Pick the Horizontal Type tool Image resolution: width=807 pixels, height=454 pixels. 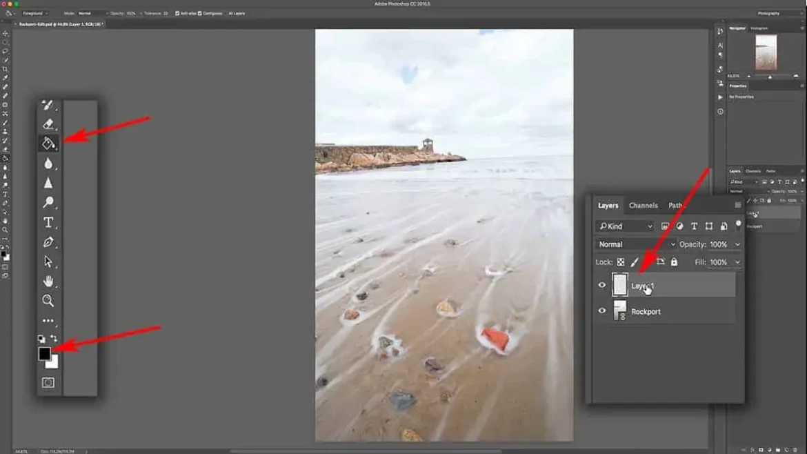[48, 222]
